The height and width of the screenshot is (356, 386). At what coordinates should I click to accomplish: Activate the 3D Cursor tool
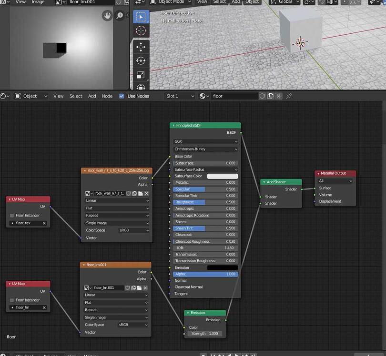pos(141,31)
